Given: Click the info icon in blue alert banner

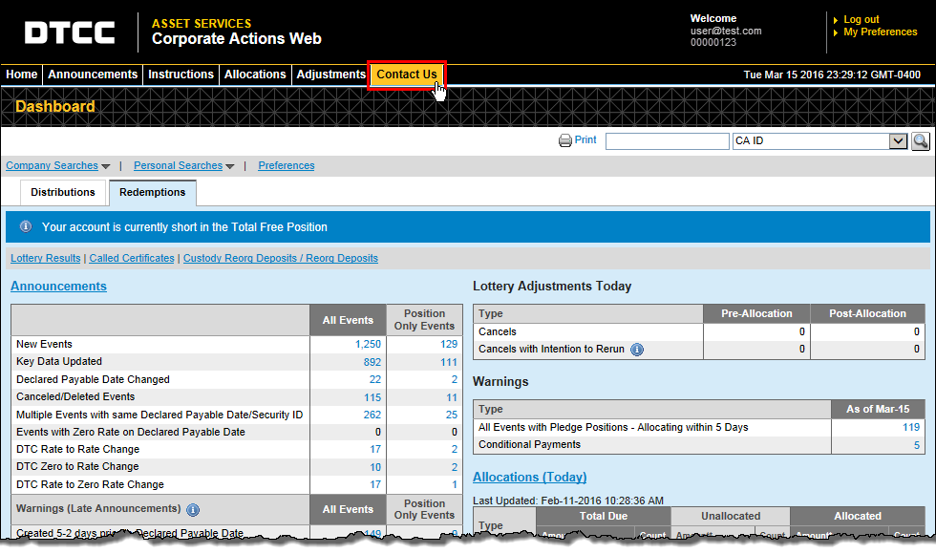Looking at the screenshot, I should click(26, 227).
